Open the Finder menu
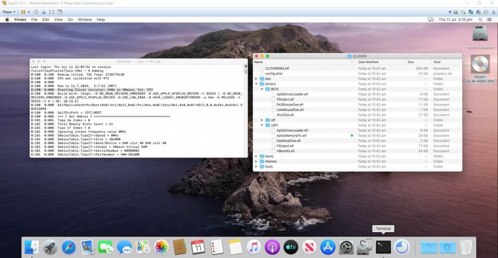This screenshot has height=258, width=498. [x=20, y=20]
